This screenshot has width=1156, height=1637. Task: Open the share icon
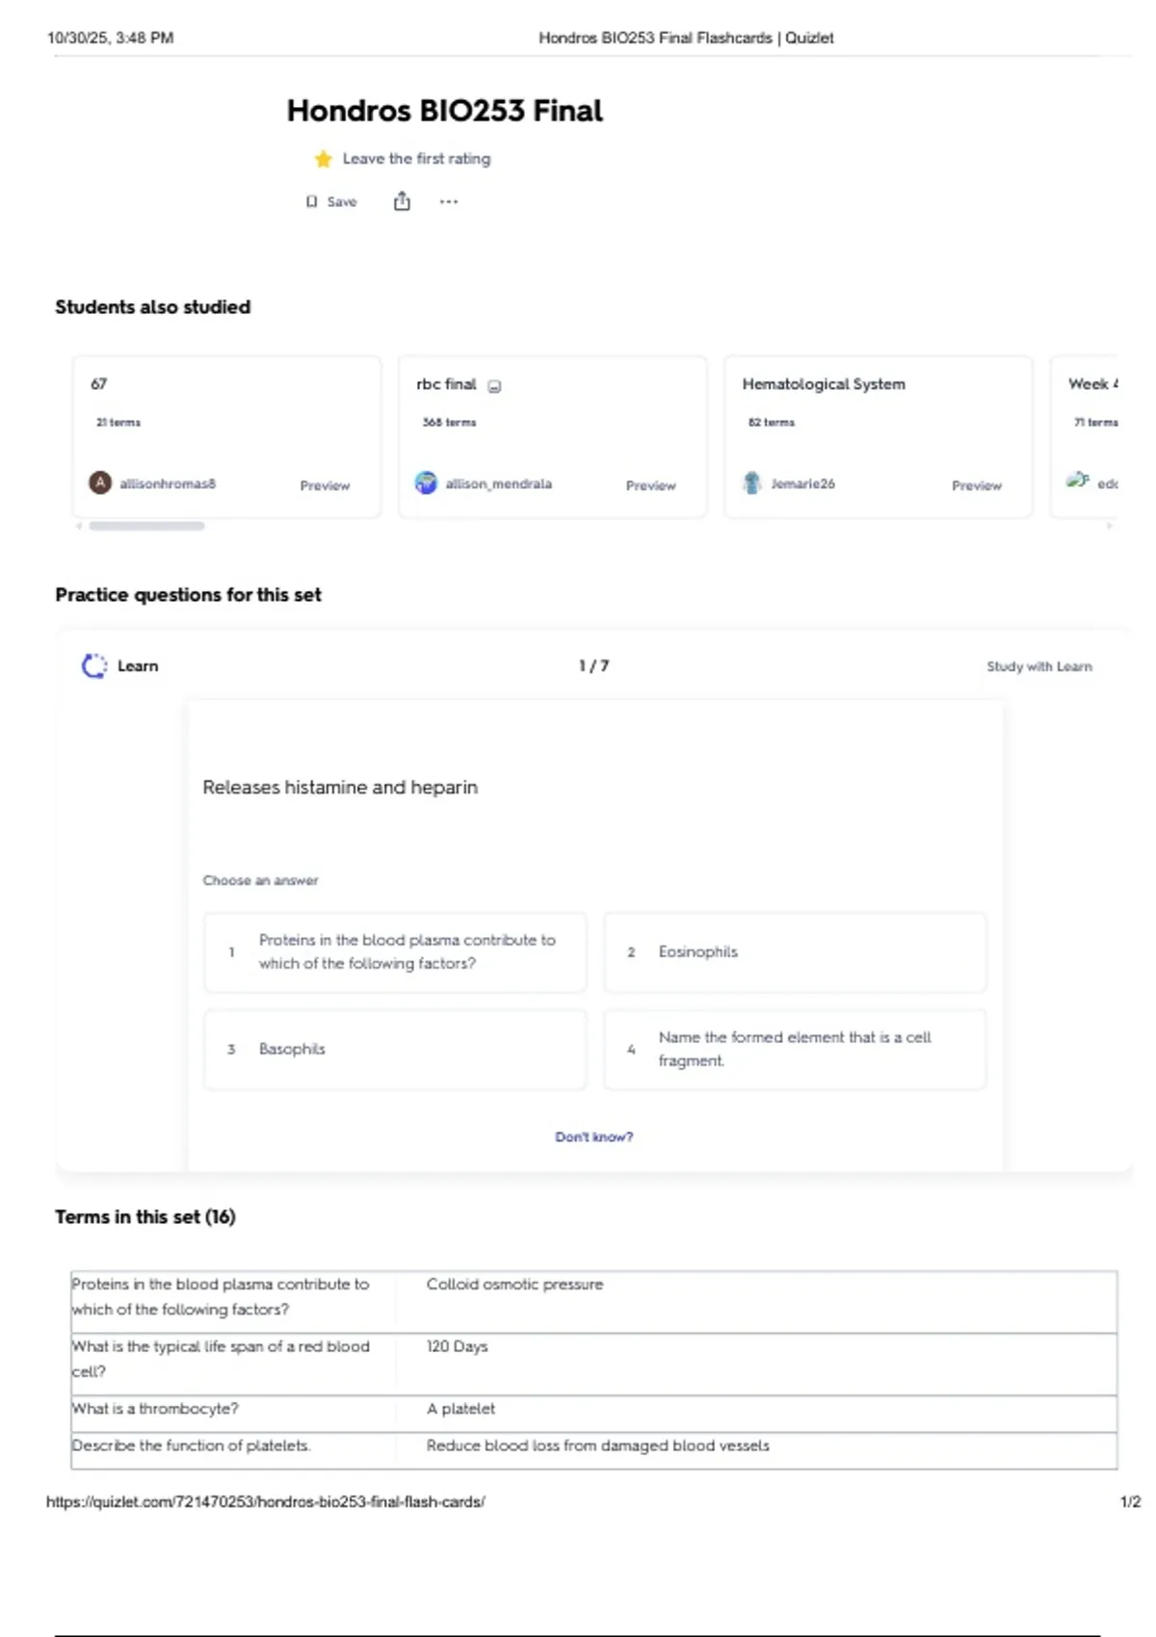402,201
